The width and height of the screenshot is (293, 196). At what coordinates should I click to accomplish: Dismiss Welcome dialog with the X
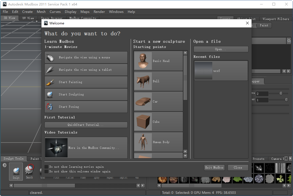pyautogui.click(x=247, y=23)
